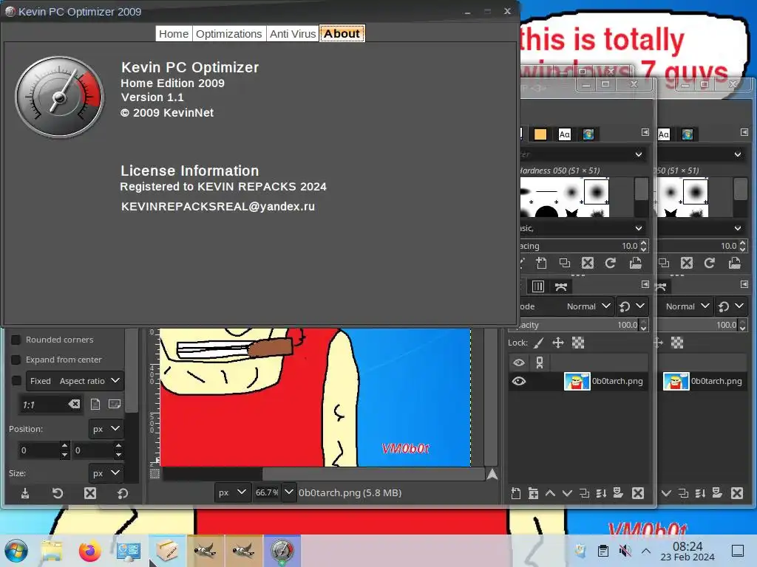Open the Position unit px dropdown

click(106, 429)
